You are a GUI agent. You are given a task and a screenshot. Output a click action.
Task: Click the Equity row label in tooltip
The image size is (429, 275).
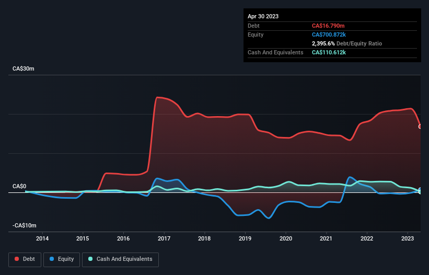256,35
